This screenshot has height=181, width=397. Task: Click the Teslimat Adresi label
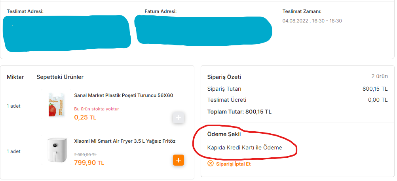click(25, 11)
